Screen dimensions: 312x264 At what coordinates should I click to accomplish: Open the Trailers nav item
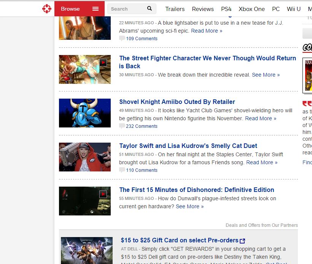[x=175, y=9]
